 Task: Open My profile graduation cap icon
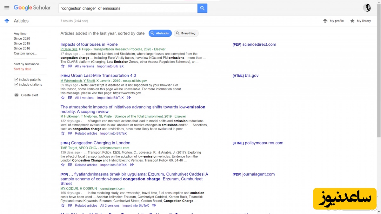click(x=325, y=21)
